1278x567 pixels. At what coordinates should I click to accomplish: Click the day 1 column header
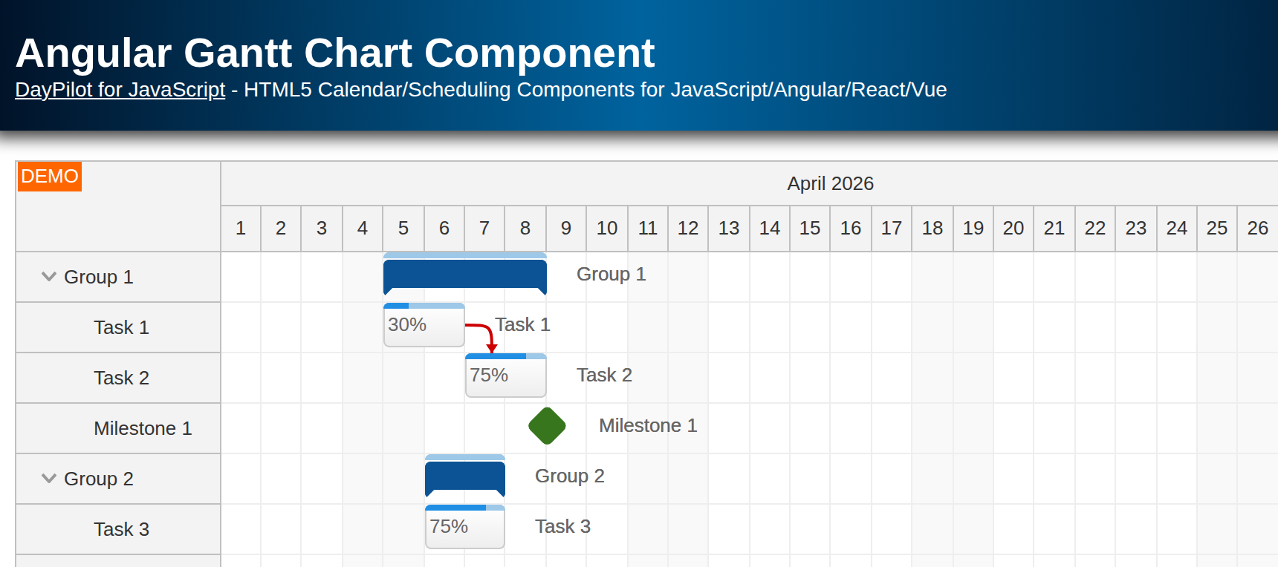coord(240,228)
